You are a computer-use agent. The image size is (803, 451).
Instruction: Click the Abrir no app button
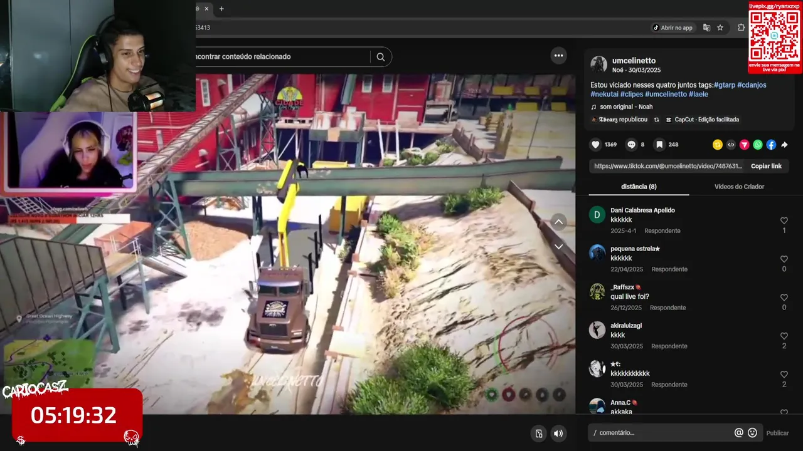[673, 28]
